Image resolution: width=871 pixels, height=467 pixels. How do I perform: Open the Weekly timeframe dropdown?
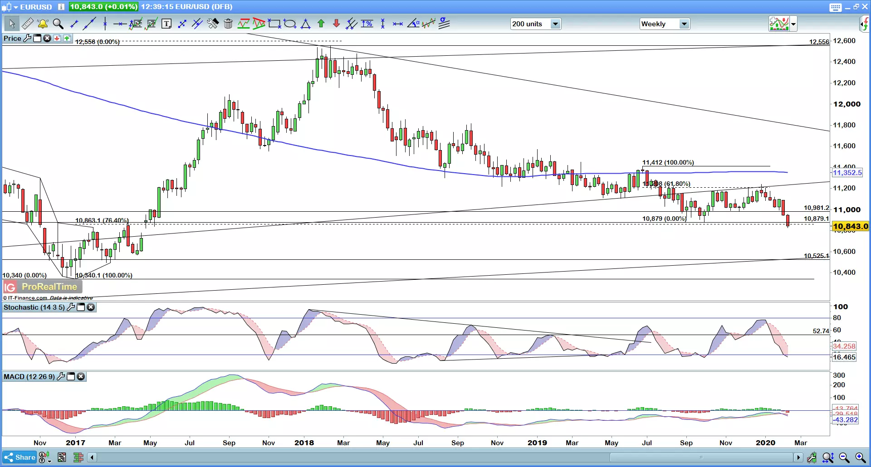click(x=665, y=24)
